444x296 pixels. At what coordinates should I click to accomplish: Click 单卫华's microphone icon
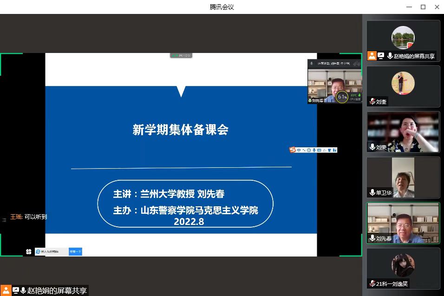click(x=372, y=192)
